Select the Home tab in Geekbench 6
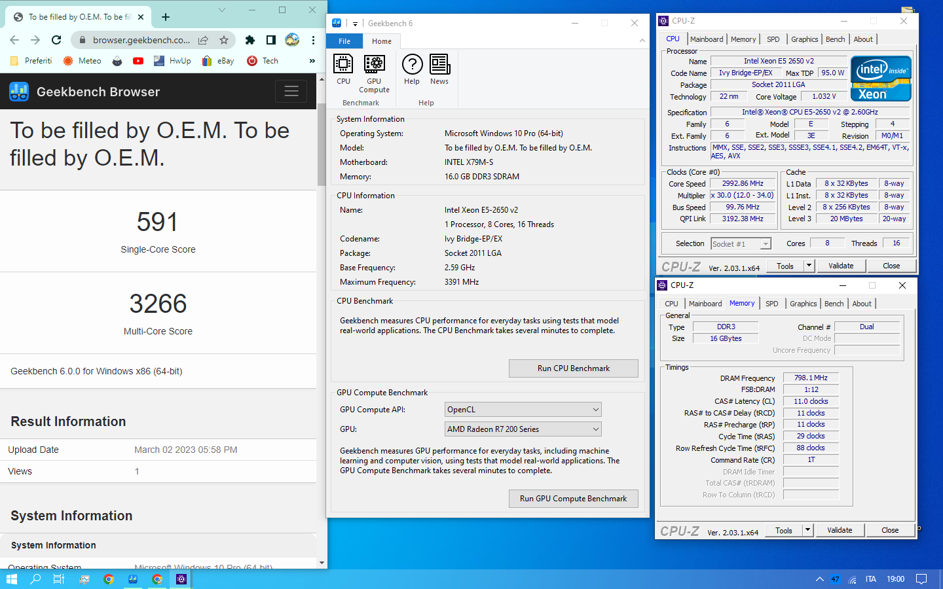This screenshot has width=943, height=589. (x=382, y=41)
